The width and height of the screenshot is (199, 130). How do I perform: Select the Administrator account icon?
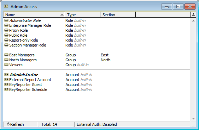(x=6, y=74)
